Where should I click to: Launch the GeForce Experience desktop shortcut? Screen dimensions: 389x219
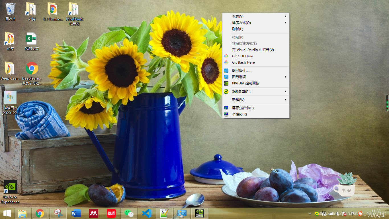(x=10, y=192)
